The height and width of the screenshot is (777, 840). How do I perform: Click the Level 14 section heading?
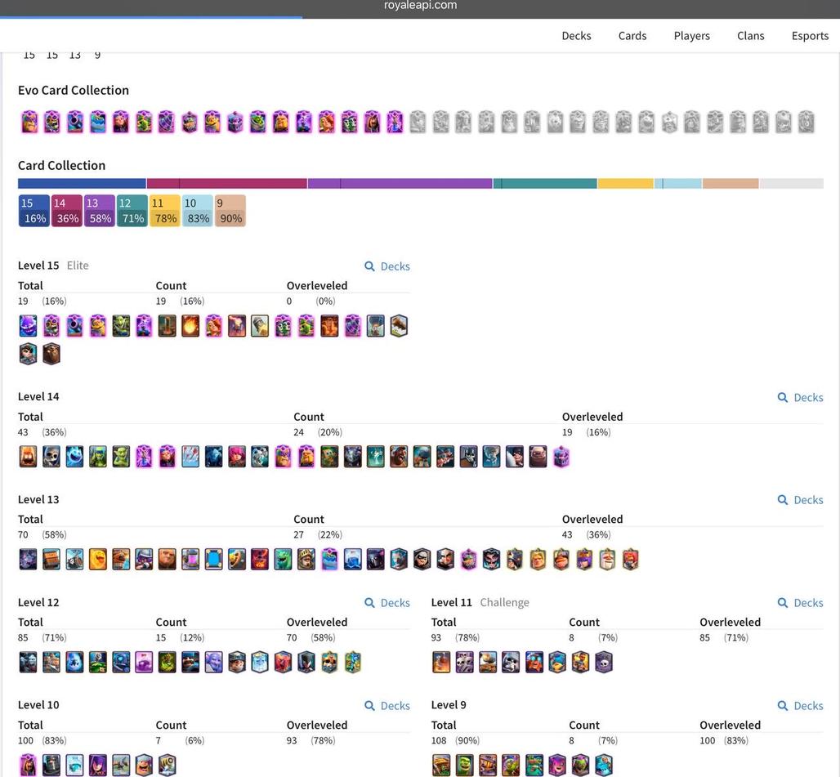(38, 397)
